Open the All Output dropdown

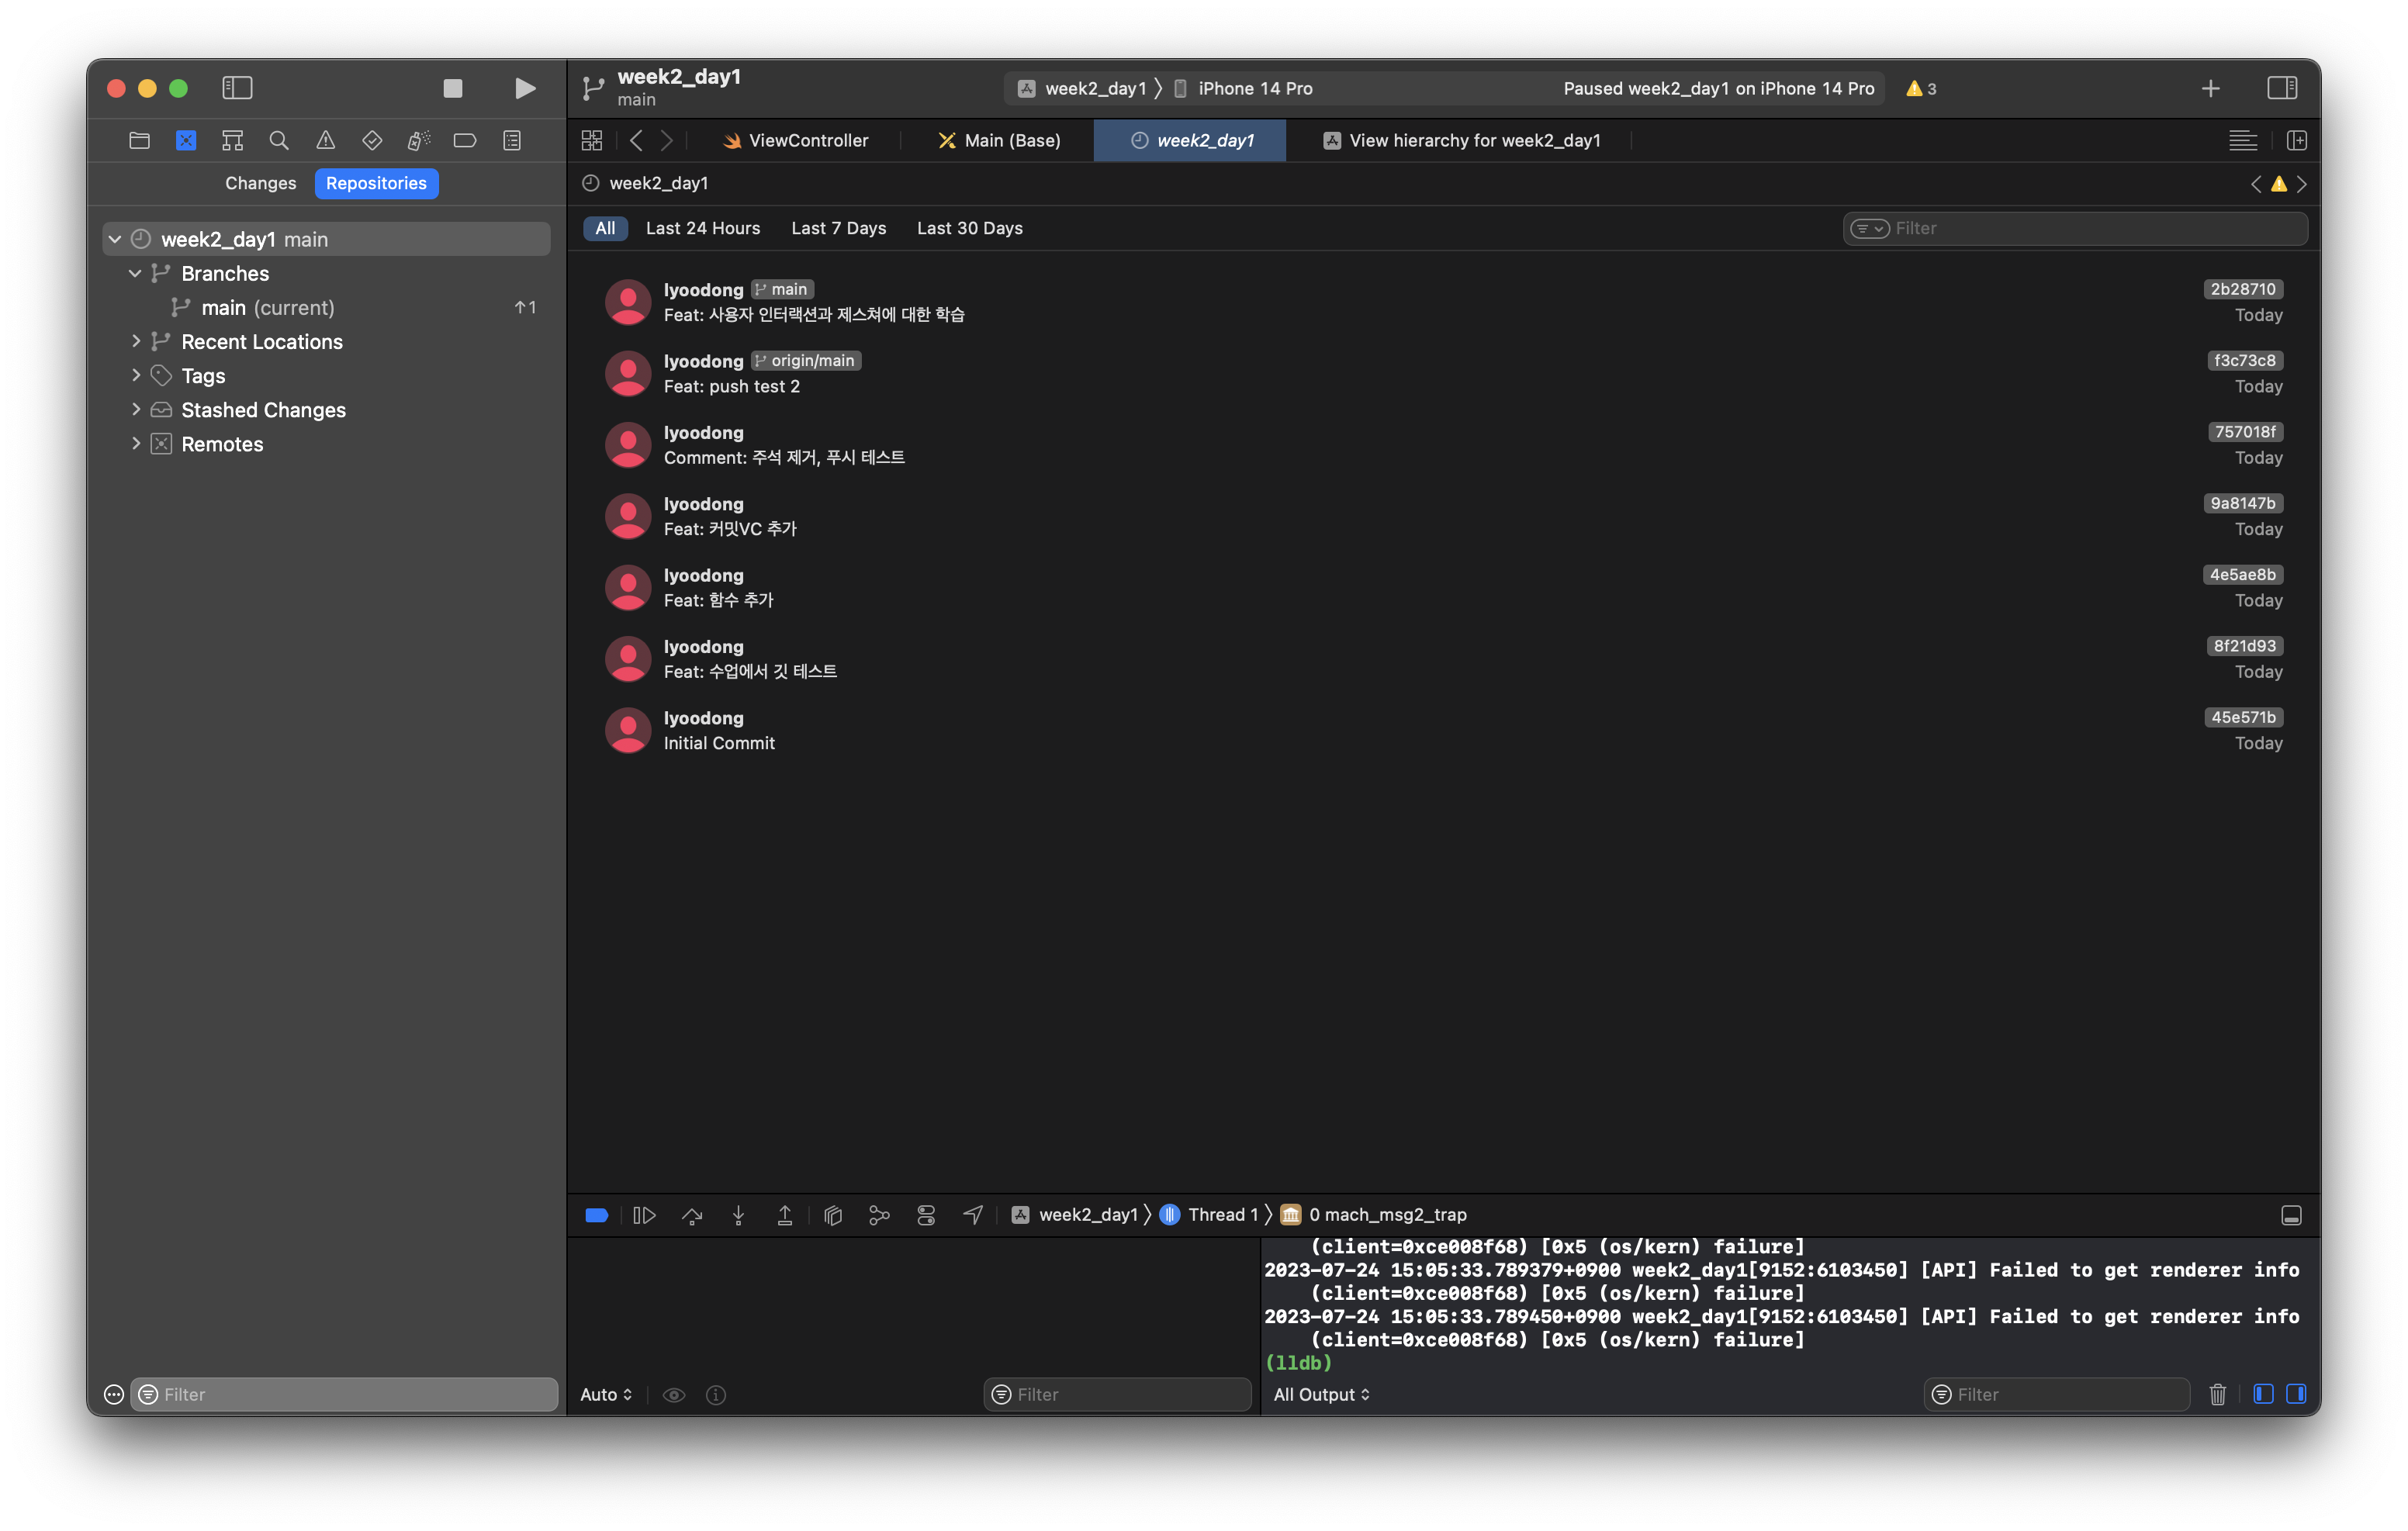pos(1321,1394)
